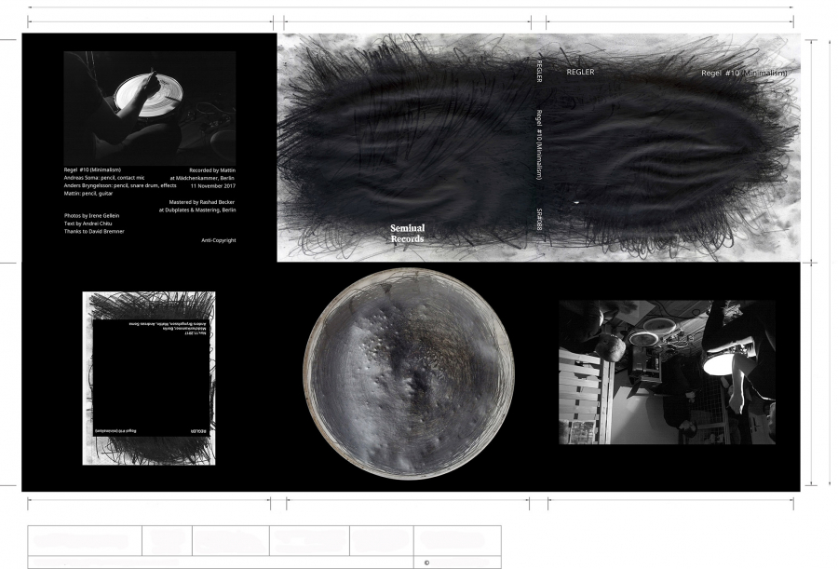Click 'at Mädchenkammer, Berlin' text
The image size is (838, 569).
[202, 178]
